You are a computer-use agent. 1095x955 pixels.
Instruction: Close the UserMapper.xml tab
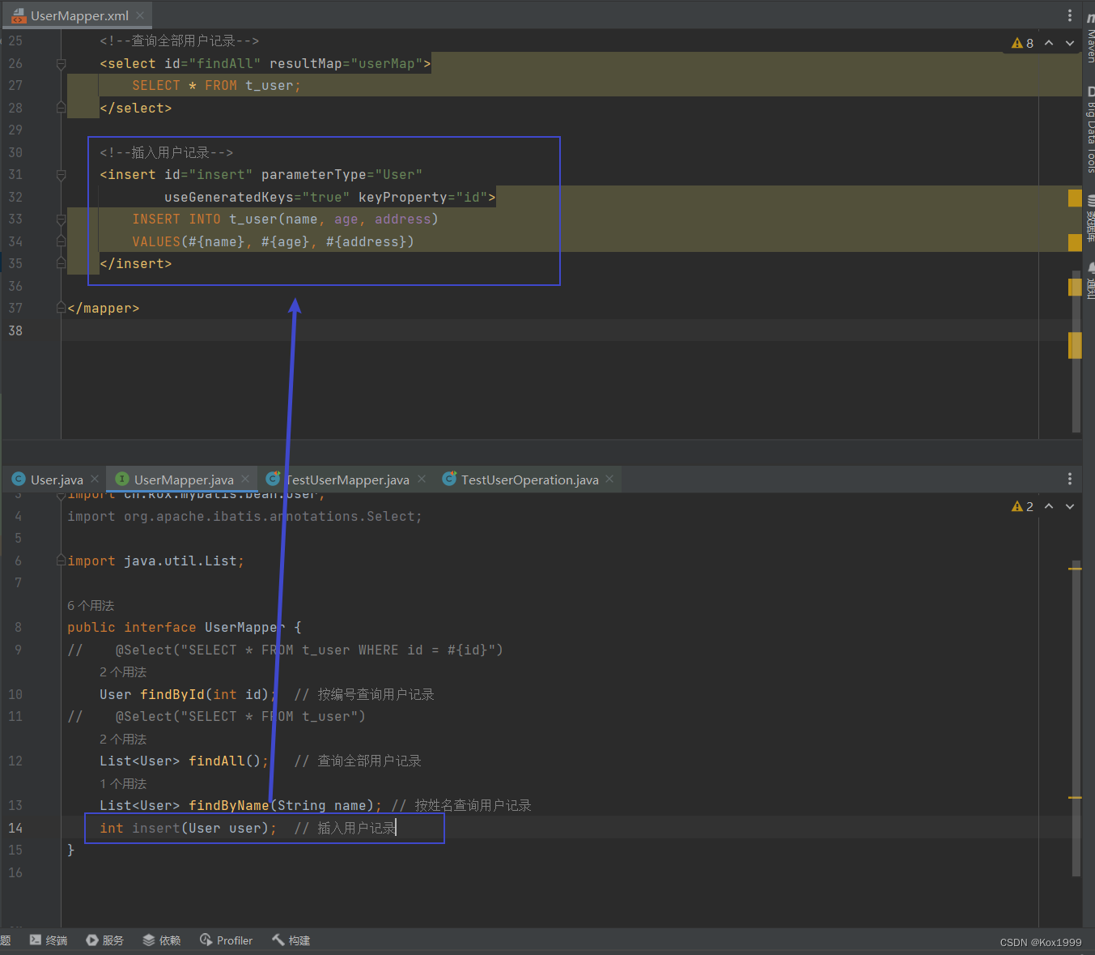tap(140, 15)
